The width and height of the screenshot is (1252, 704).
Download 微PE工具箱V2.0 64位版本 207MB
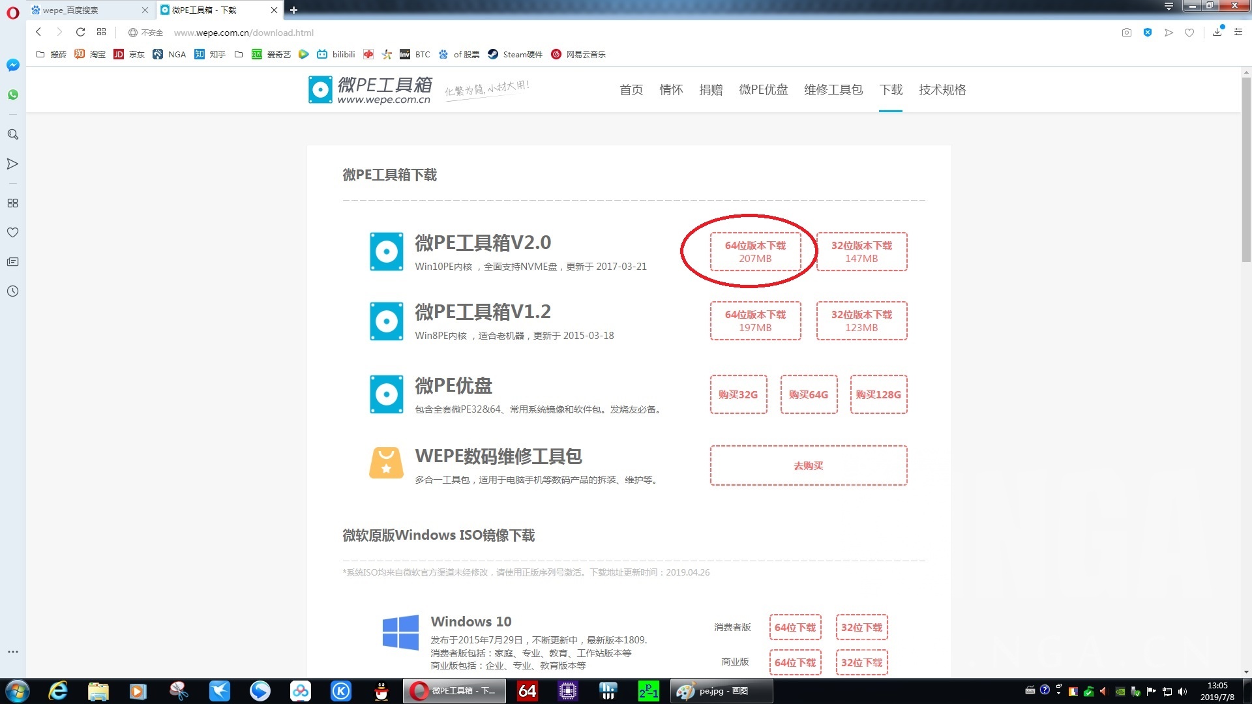[x=755, y=252]
